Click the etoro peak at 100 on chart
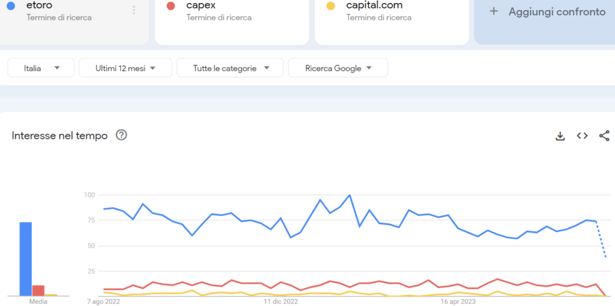Screen dimensions: 615x306 (350, 195)
